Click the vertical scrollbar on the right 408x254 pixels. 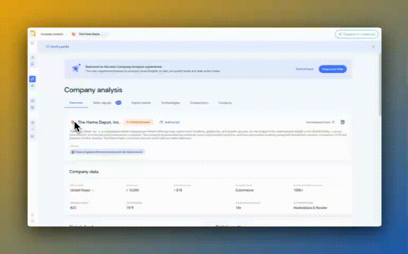(380, 85)
